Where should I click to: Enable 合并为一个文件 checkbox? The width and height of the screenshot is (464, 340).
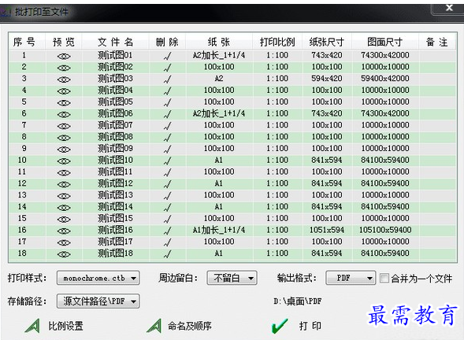pyautogui.click(x=384, y=278)
